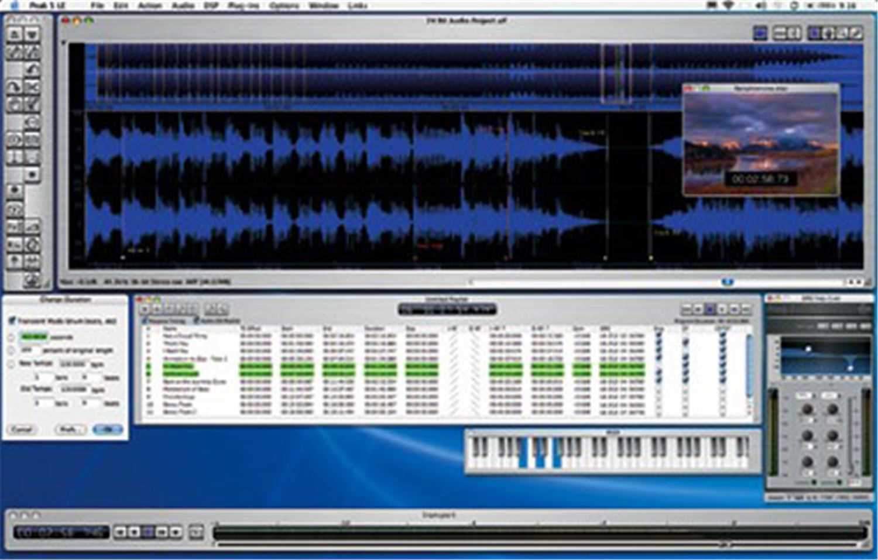Viewport: 878px width, 560px height.
Task: Open the Apple menu
Action: [x=15, y=5]
